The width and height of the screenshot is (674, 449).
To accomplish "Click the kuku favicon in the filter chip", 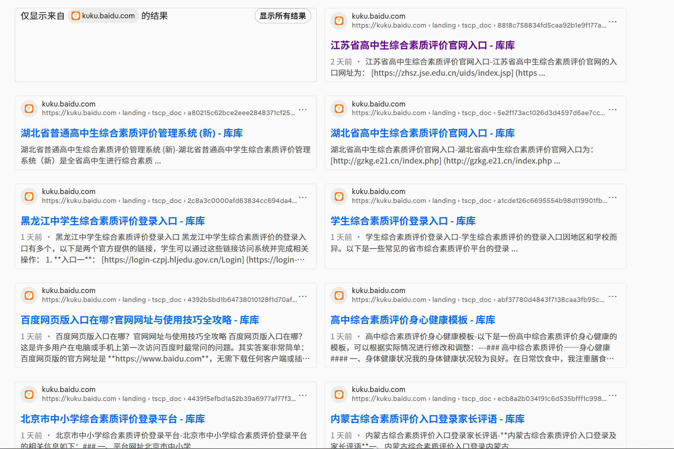I will (x=75, y=16).
